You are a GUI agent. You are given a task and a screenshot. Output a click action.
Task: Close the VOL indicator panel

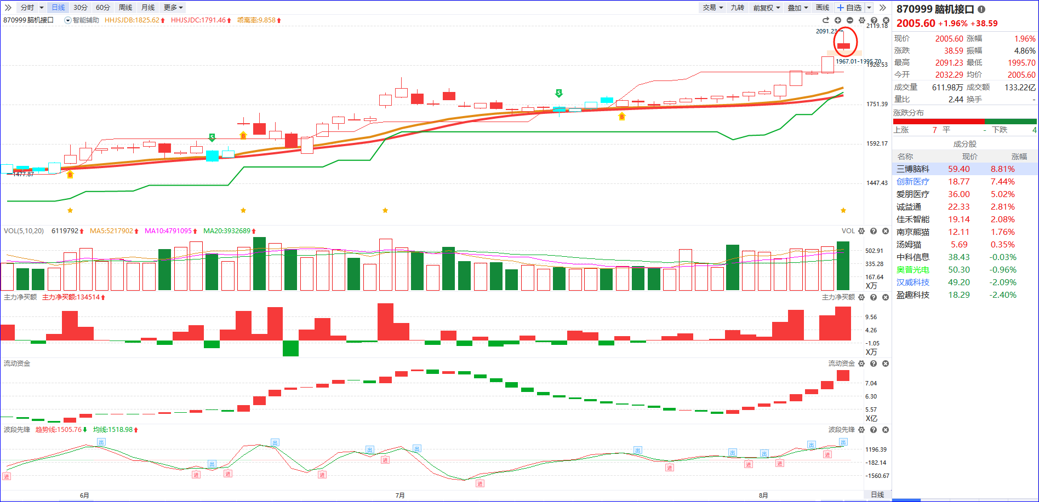coord(886,231)
